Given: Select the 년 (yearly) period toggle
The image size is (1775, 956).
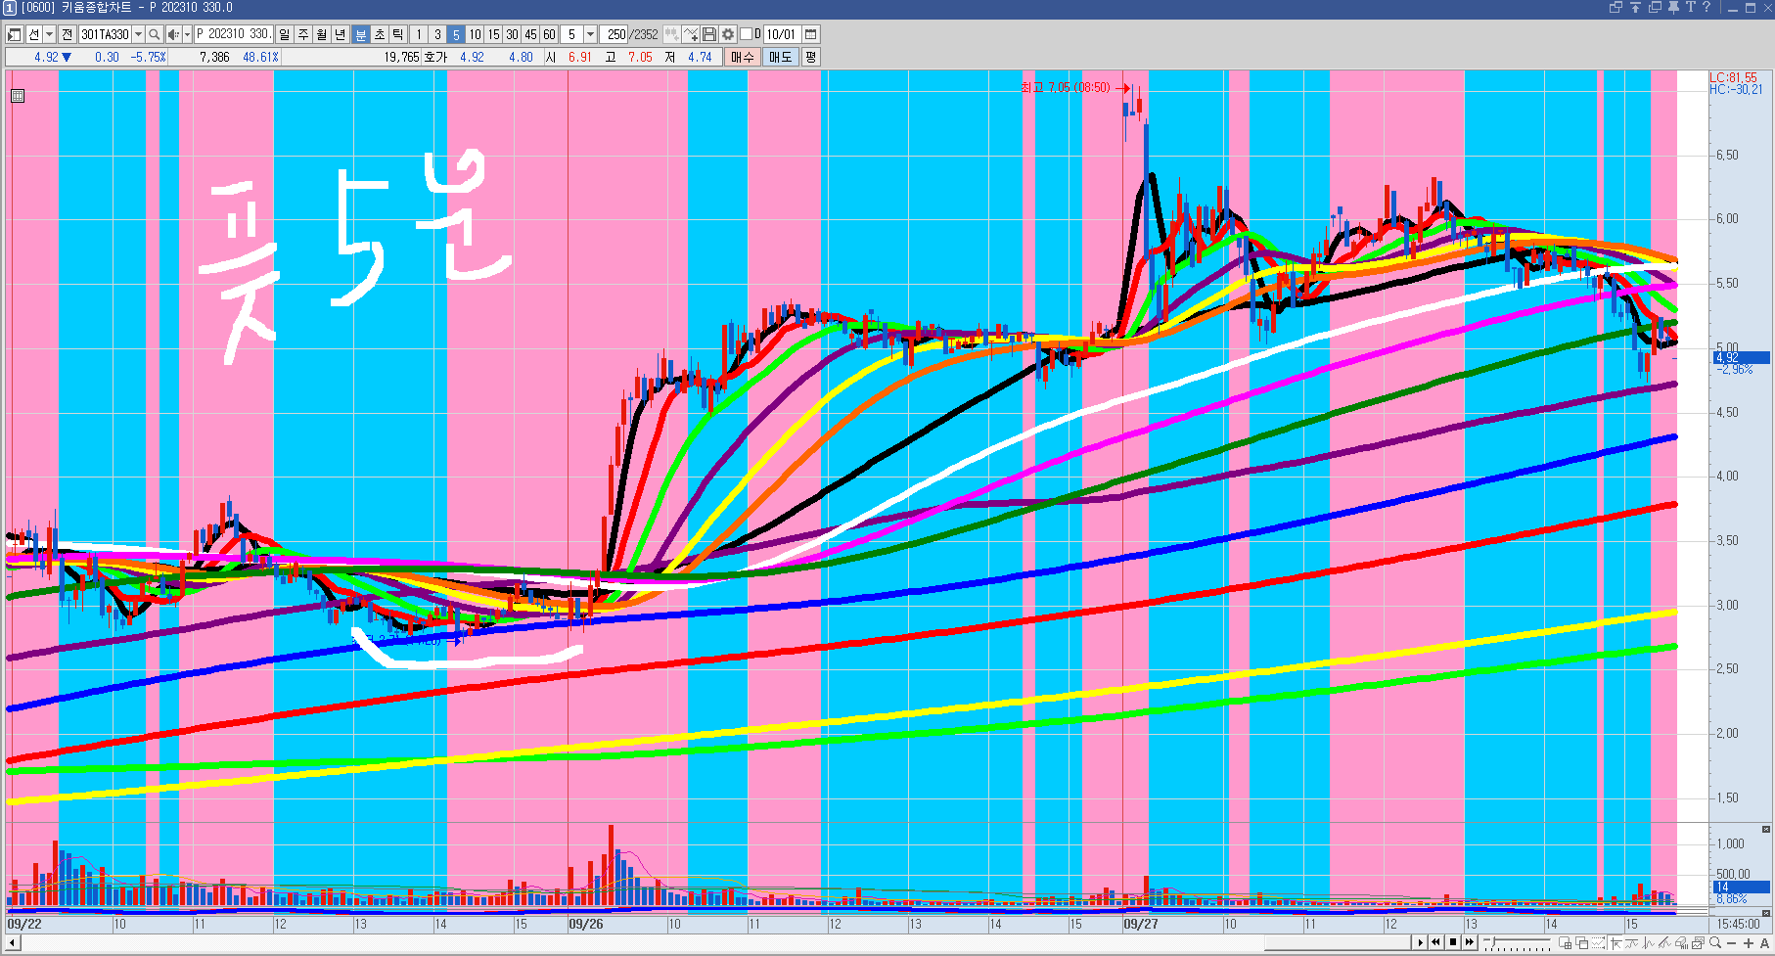Looking at the screenshot, I should coord(341,34).
